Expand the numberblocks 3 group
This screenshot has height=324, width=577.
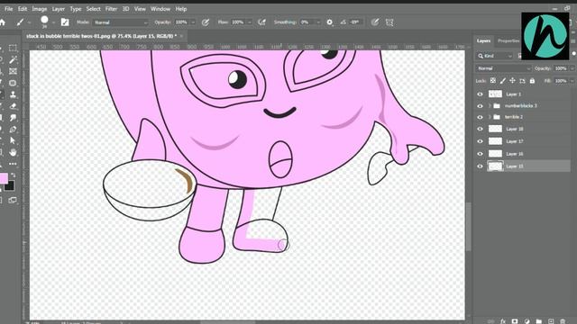(490, 106)
